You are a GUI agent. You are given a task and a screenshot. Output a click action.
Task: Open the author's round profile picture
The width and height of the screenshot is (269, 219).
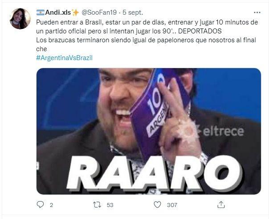(x=20, y=19)
